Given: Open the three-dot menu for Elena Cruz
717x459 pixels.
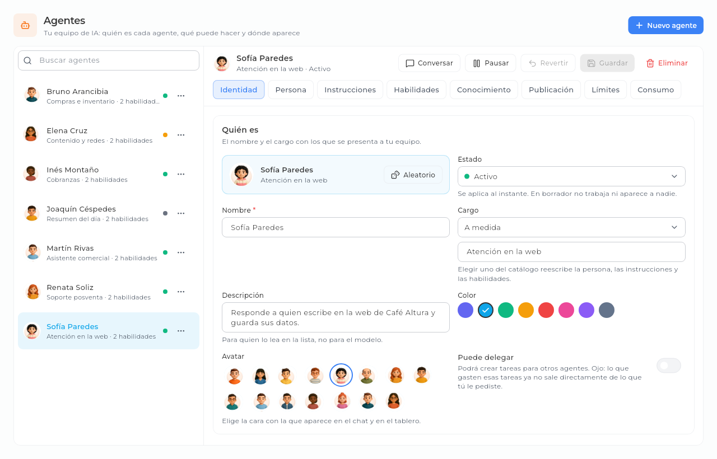Looking at the screenshot, I should pos(181,135).
